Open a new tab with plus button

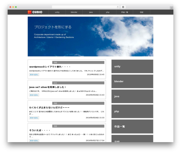[172, 8]
